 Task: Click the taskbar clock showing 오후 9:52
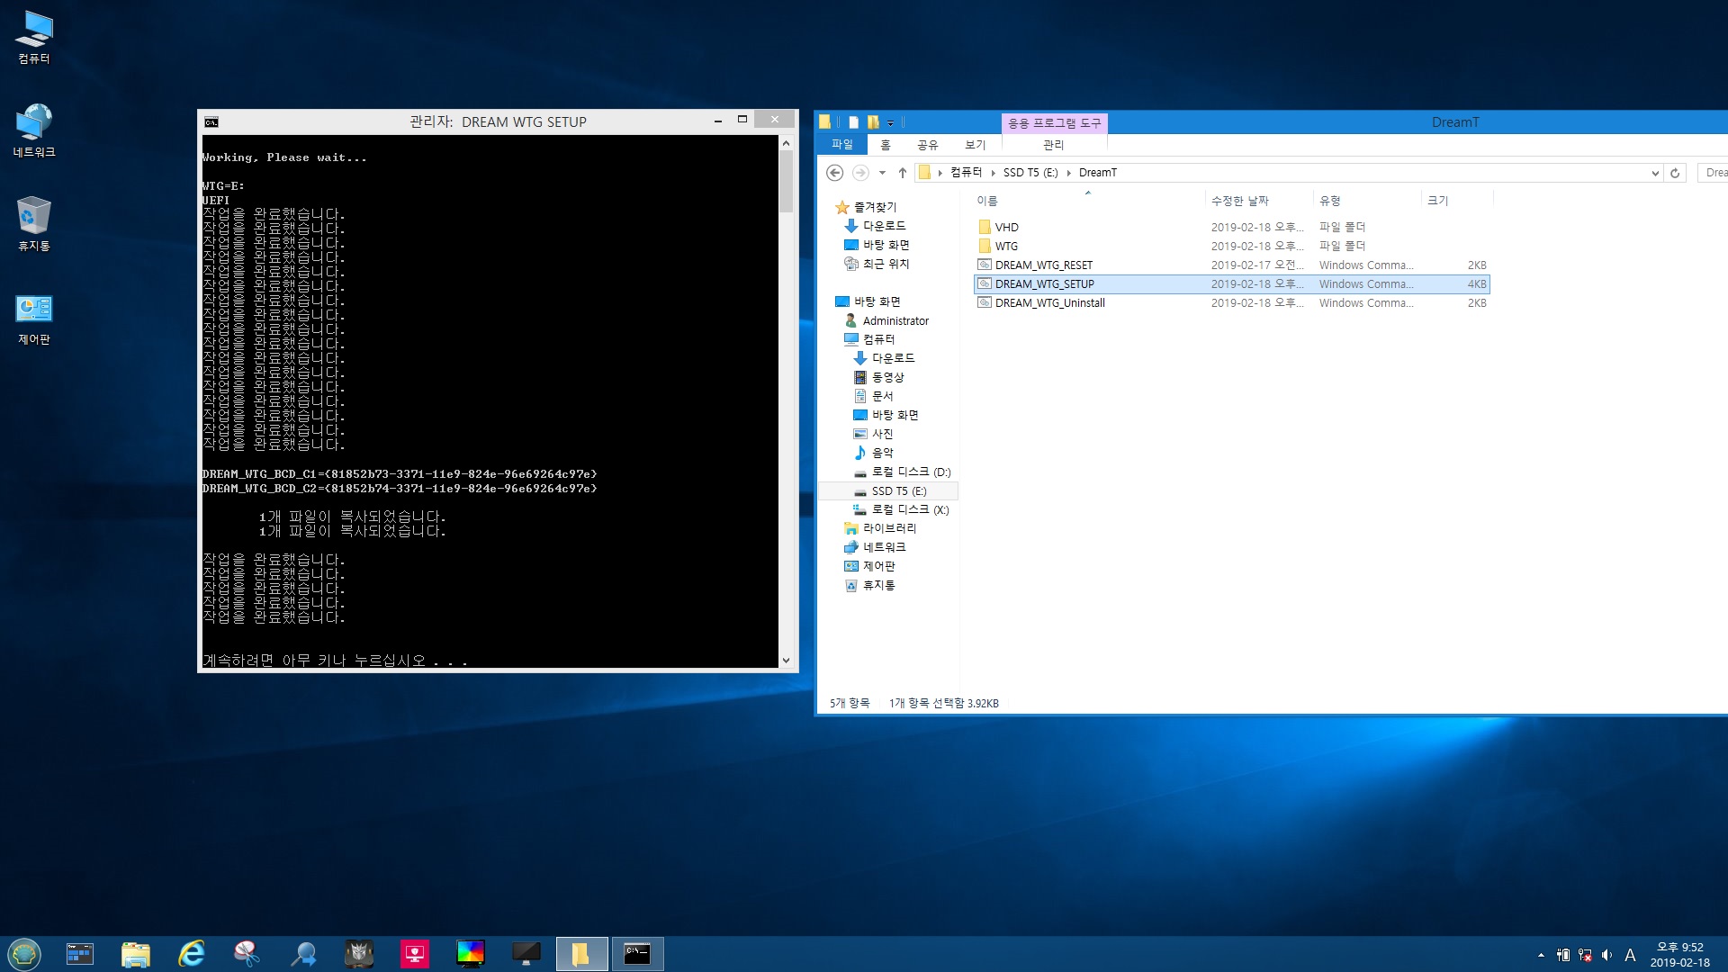tap(1679, 955)
